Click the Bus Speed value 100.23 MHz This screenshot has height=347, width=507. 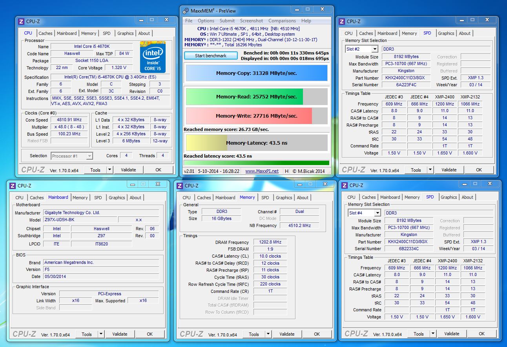[70, 134]
